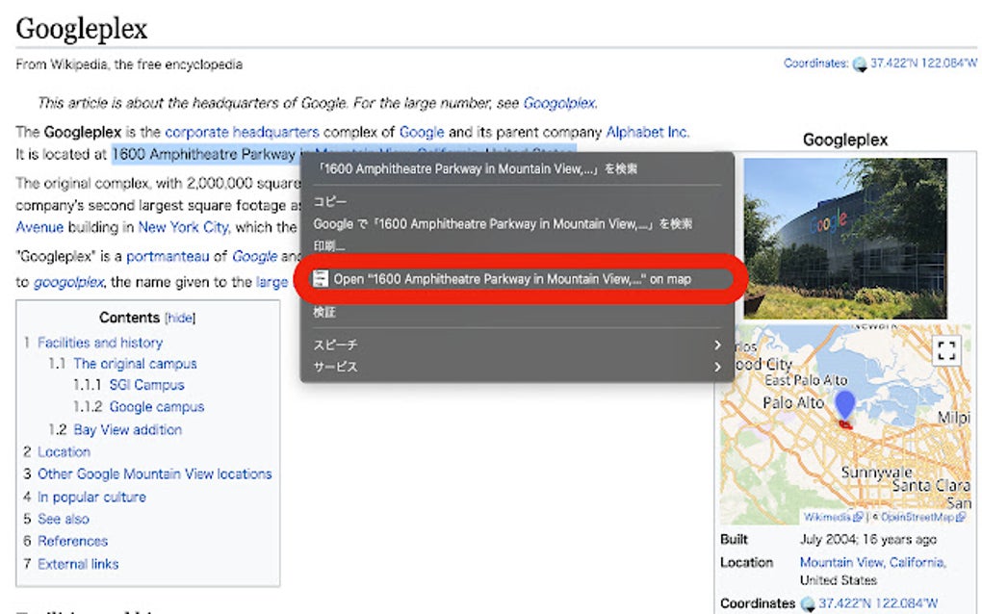Click the italic Google link after portmanteau

point(255,257)
